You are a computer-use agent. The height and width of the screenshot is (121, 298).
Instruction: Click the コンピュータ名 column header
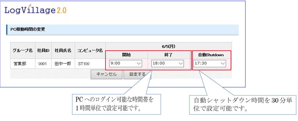90,51
